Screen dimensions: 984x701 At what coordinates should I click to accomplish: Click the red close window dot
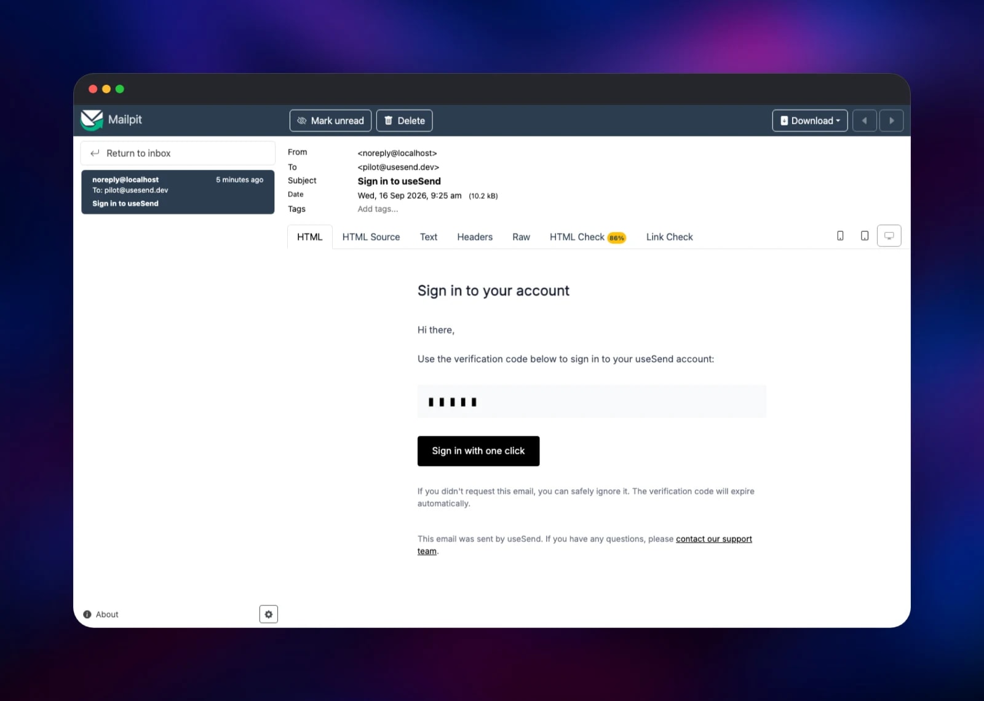point(93,89)
